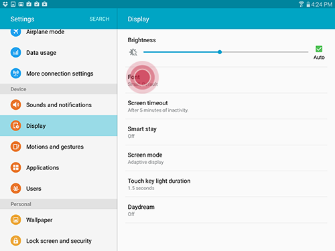Screen dimensions: 335x251
Task: Tap 'Adaptive display' subtitle text
Action: tap(145, 162)
